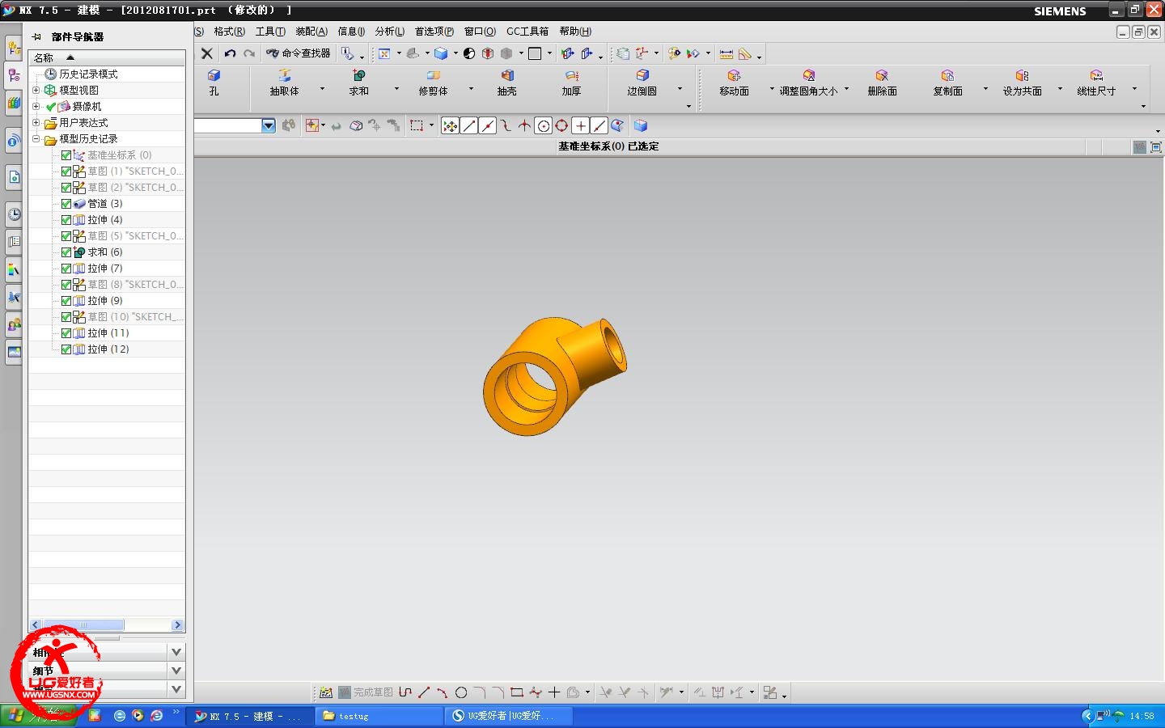Select 拉伸 (11) in model history
This screenshot has height=728, width=1165.
click(108, 333)
